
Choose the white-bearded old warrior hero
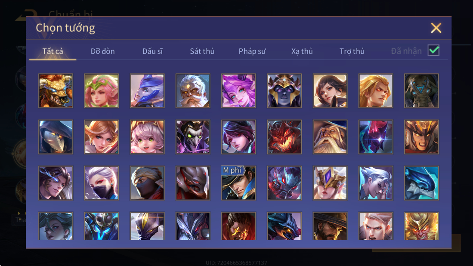[x=193, y=91]
